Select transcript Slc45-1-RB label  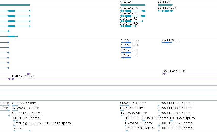pos(129,13)
